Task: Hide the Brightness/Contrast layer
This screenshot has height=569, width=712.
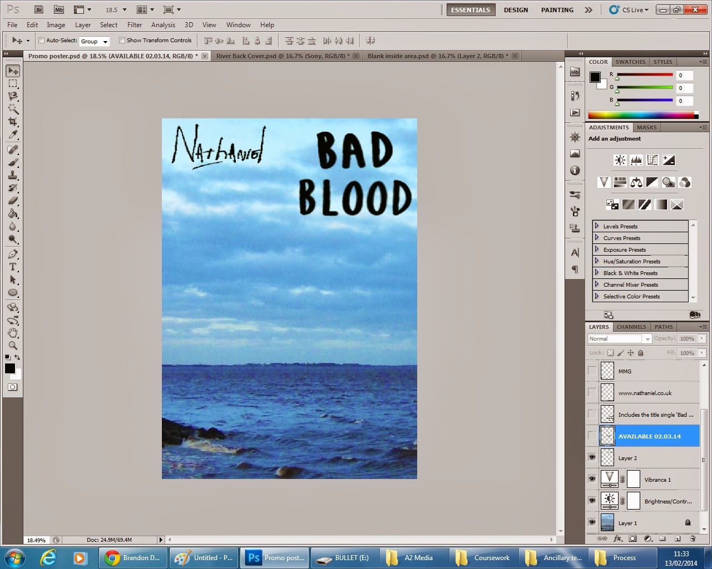Action: (592, 501)
